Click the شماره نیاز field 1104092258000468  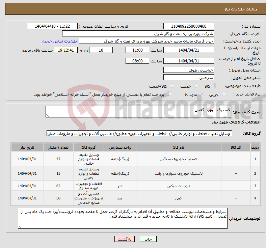(188, 26)
